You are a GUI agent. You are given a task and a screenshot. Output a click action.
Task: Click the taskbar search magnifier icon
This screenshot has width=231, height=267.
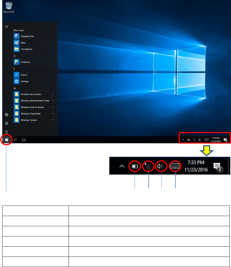pyautogui.click(x=15, y=140)
